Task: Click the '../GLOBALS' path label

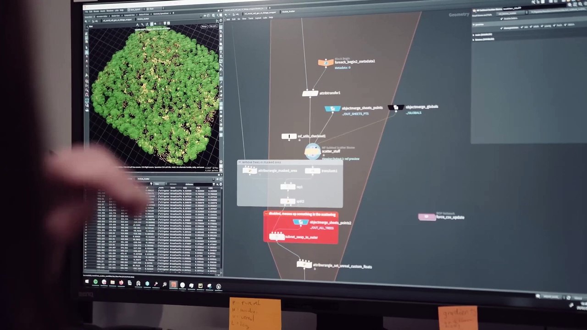Action: (x=414, y=113)
